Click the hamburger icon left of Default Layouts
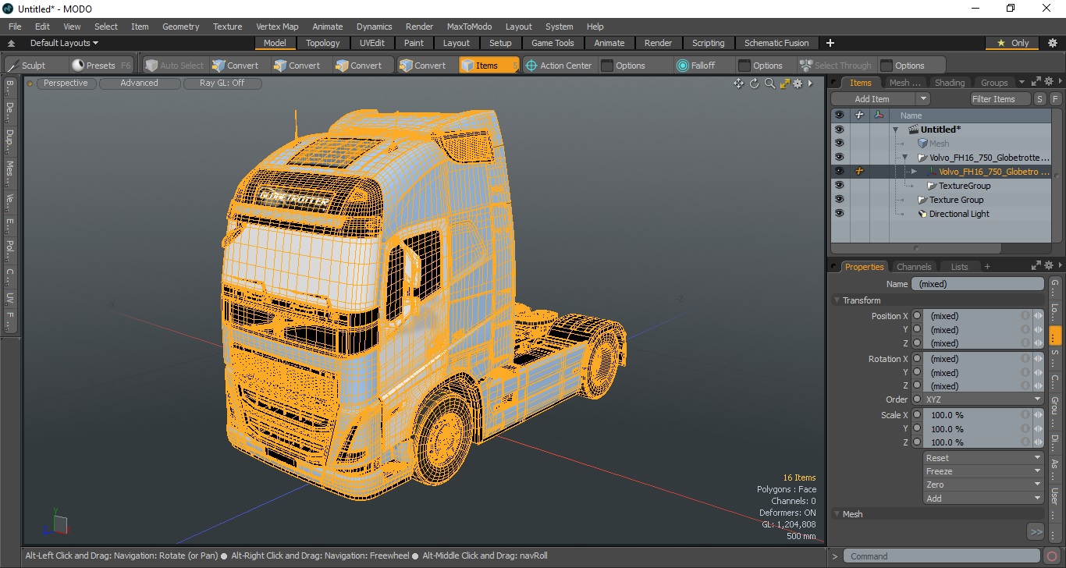 12,44
